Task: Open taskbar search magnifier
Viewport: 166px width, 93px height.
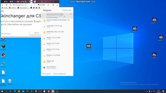Action: pos(6,91)
